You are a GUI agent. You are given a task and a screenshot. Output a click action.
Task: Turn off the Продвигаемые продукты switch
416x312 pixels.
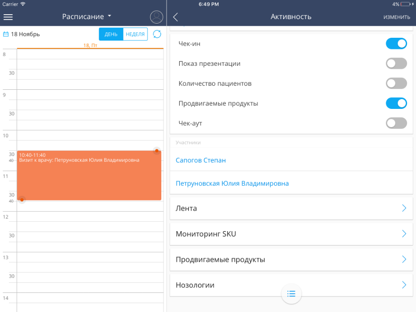tap(396, 104)
